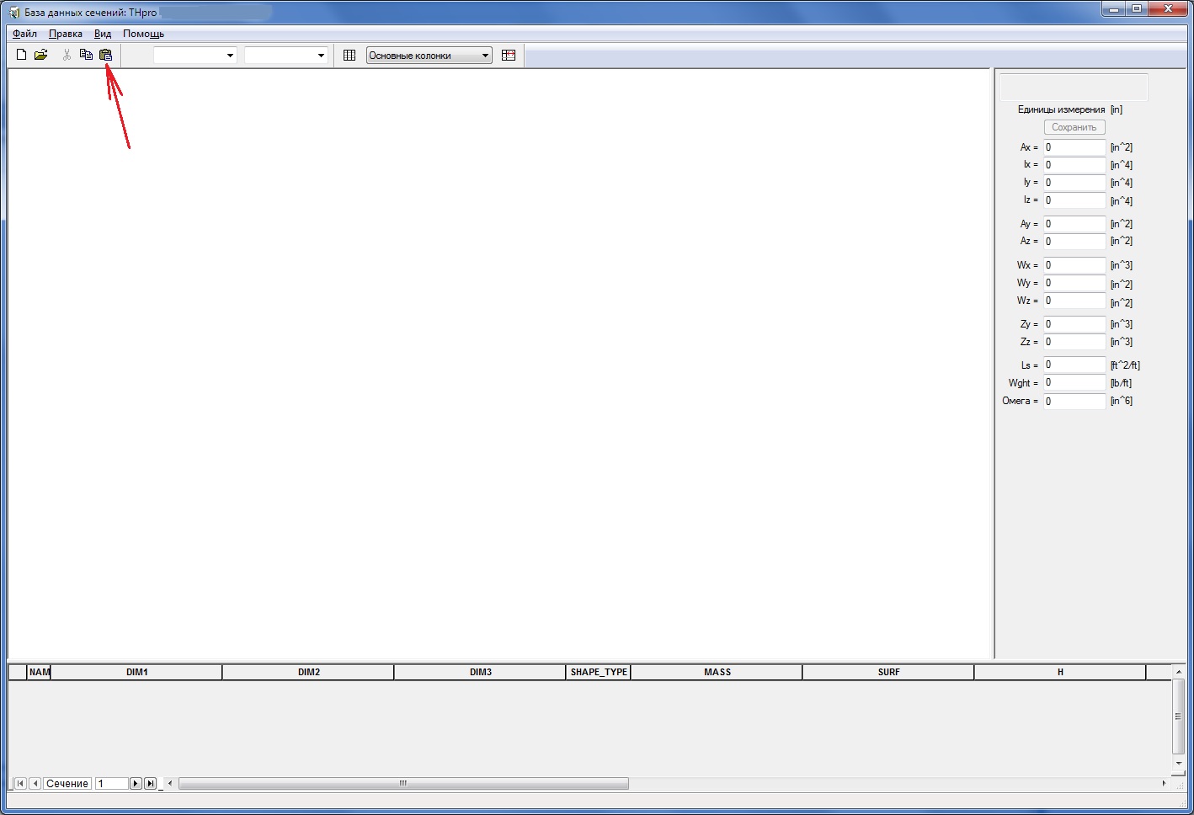Click the Zz value field

1074,342
